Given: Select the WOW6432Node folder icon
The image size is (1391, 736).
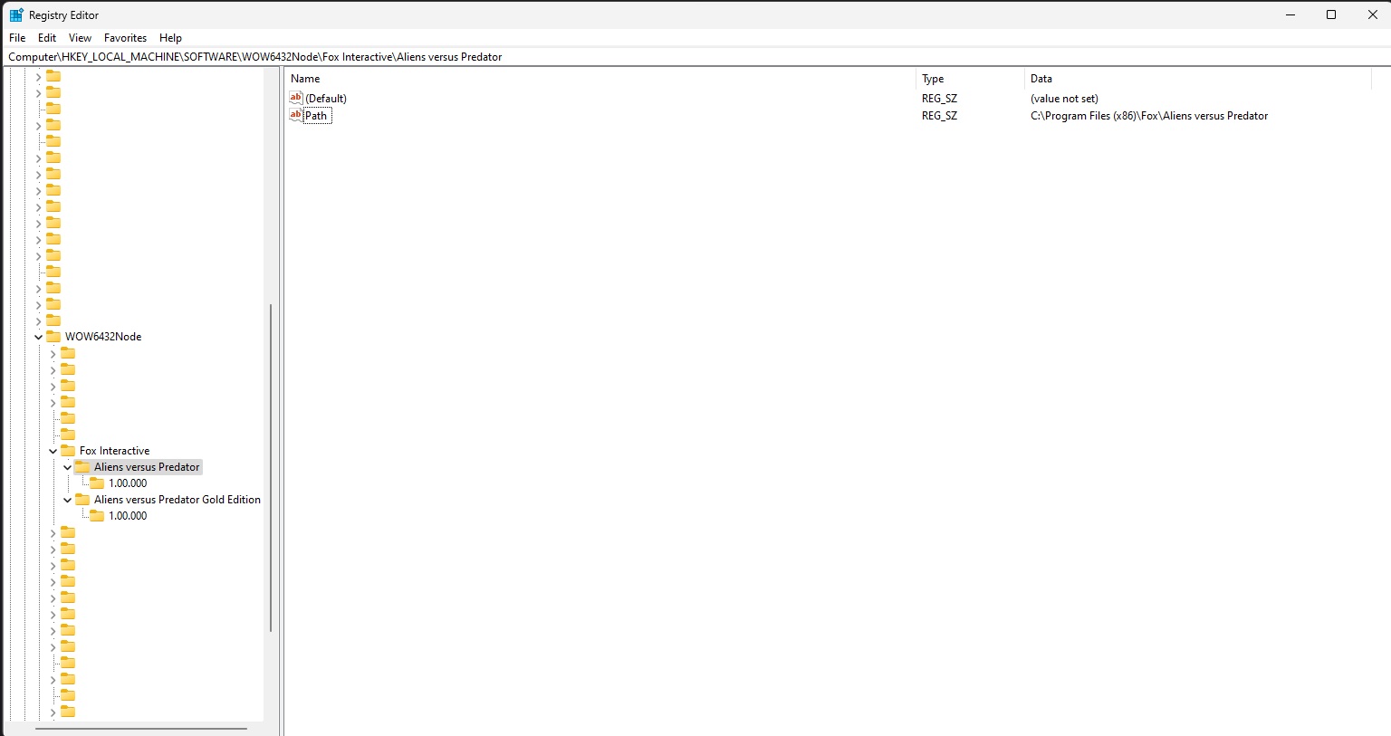Looking at the screenshot, I should click(x=53, y=337).
